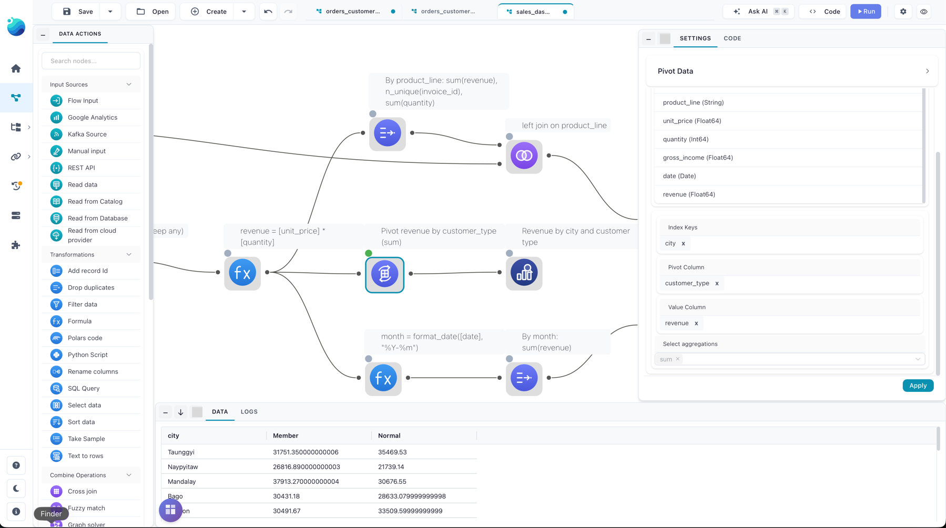946x528 pixels.
Task: Open the Select aggregations dropdown
Action: pos(789,359)
